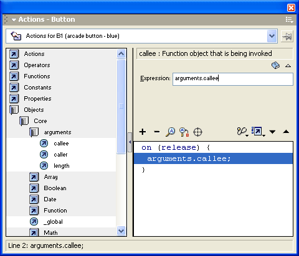
Task: Open the script selection dropdown arrow
Action: click(x=272, y=36)
